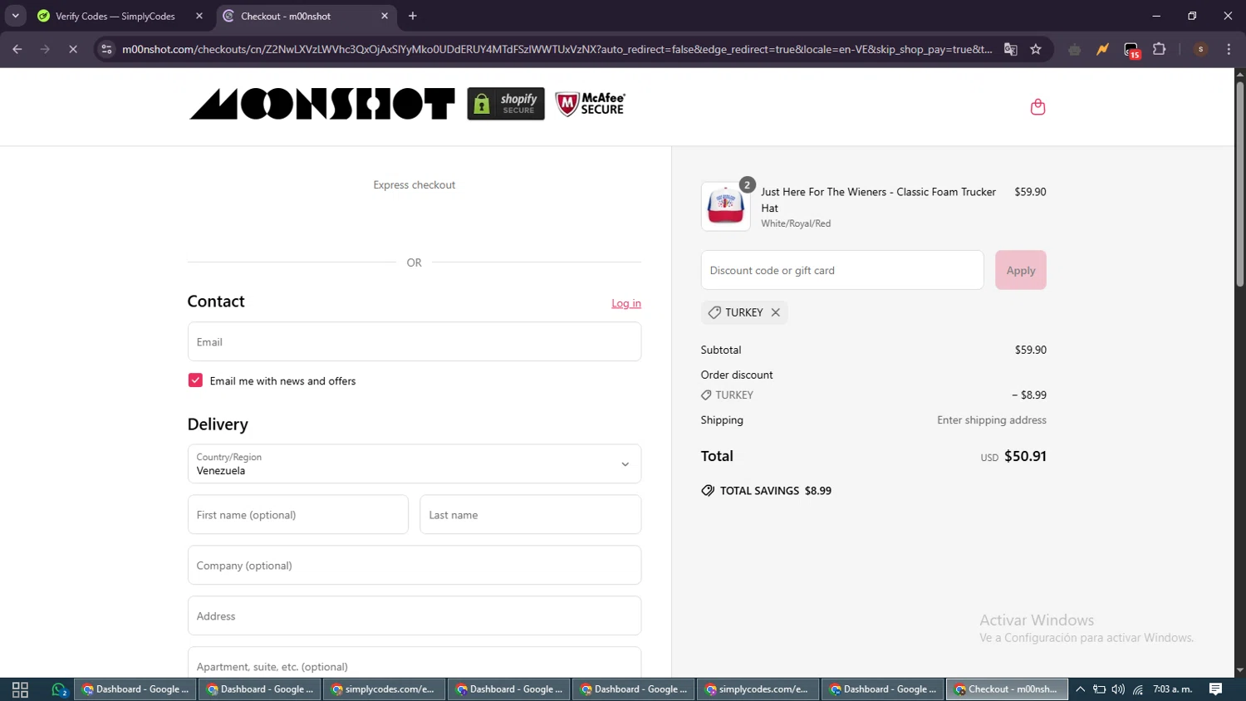Click the Shopify Secure badge
The height and width of the screenshot is (701, 1246).
[506, 104]
